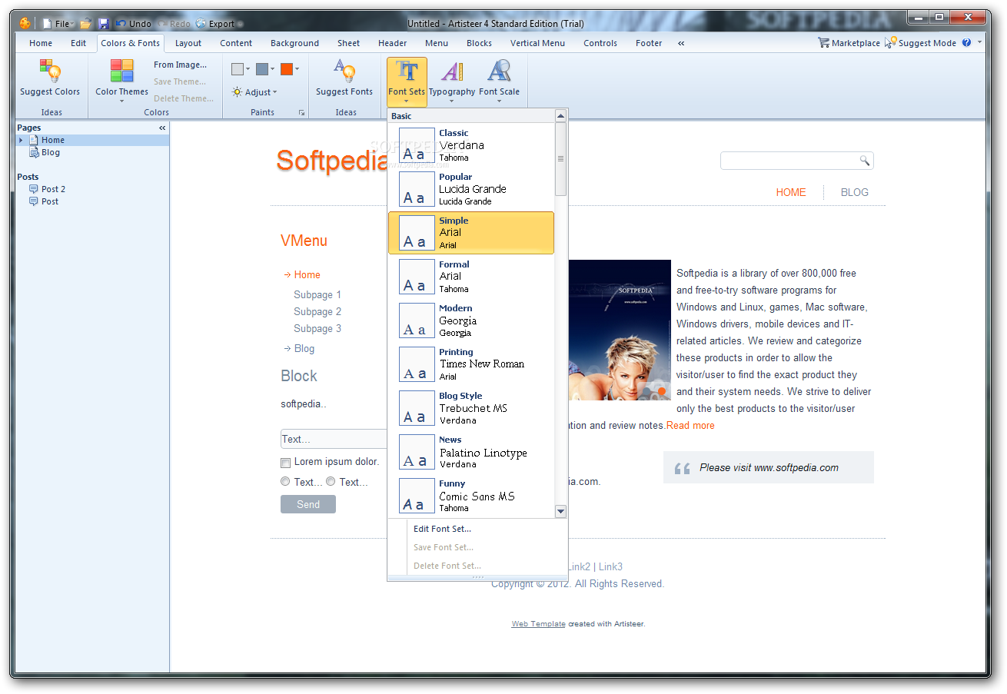Select the Blog page in Pages tree
The image size is (1007, 694).
point(51,152)
